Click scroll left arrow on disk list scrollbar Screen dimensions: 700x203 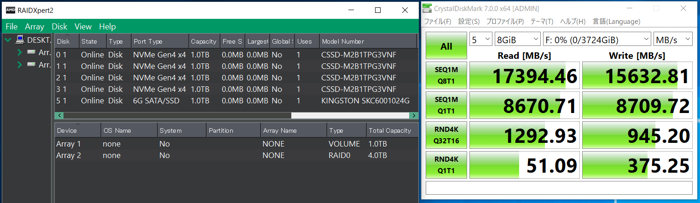point(59,116)
